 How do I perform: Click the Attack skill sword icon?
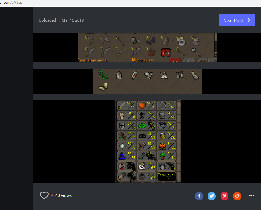(x=122, y=105)
